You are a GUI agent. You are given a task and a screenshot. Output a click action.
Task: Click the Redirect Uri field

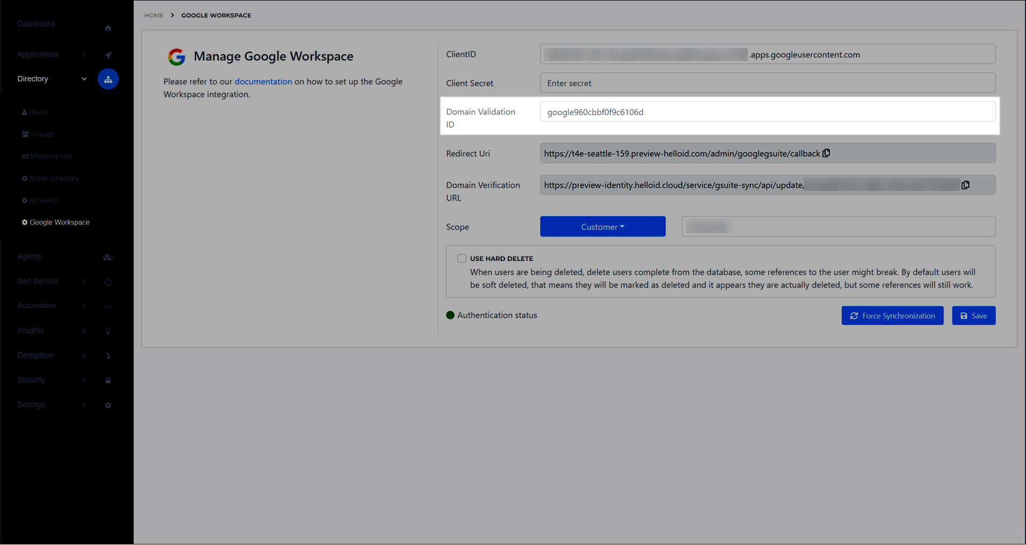[768, 153]
